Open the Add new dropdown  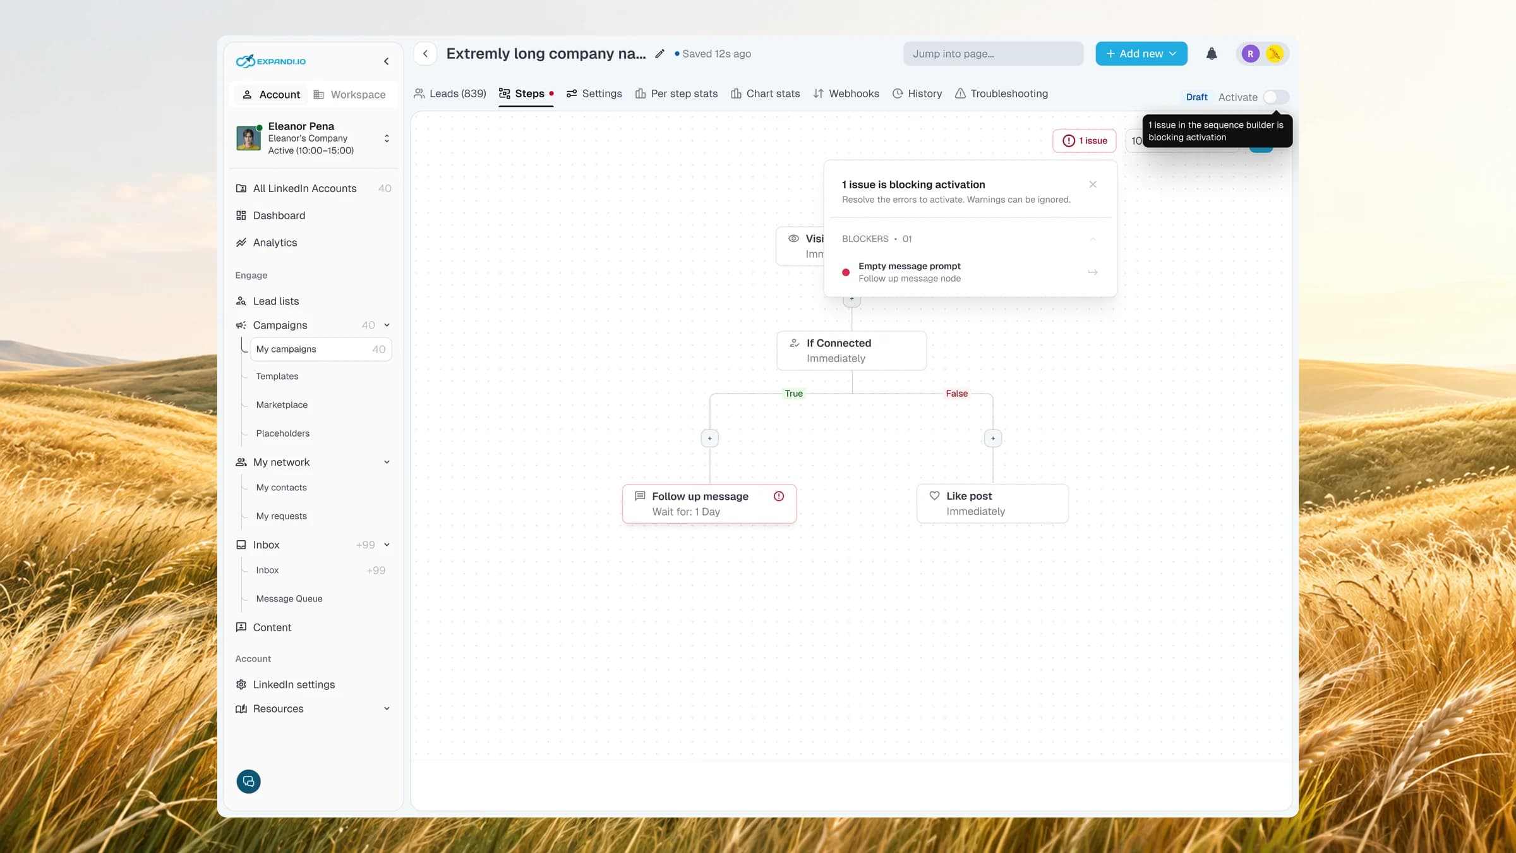(x=1141, y=54)
